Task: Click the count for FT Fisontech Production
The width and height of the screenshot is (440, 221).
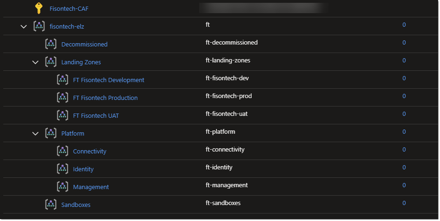Action: (404, 96)
